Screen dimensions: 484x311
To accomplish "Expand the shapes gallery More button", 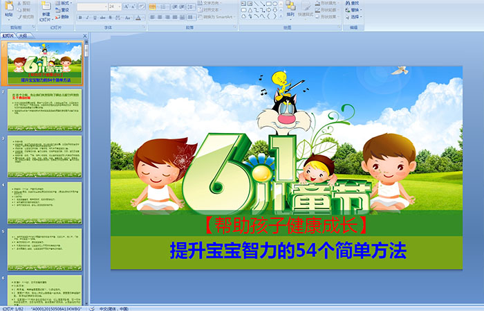I will coord(281,17).
